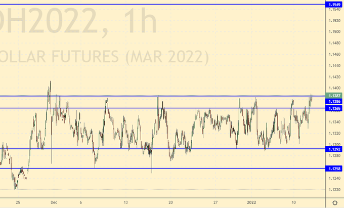344x208 pixels.
Task: Click the 25 date on time axis
Action: pos(18,201)
